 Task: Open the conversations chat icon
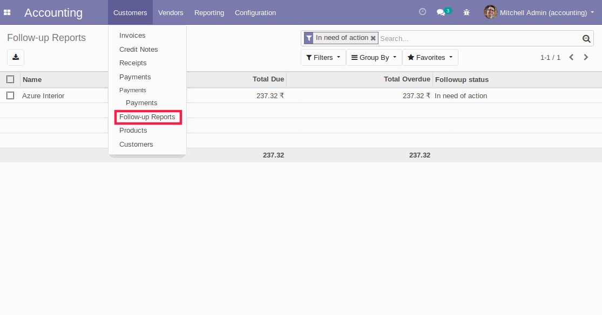tap(441, 12)
